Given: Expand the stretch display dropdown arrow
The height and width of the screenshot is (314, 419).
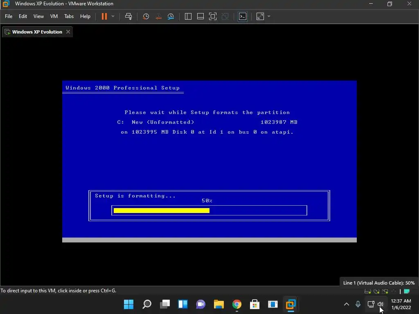Looking at the screenshot, I should 269,16.
